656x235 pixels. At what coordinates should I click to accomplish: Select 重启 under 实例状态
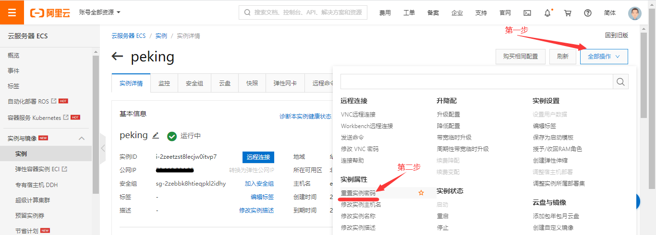point(442,216)
